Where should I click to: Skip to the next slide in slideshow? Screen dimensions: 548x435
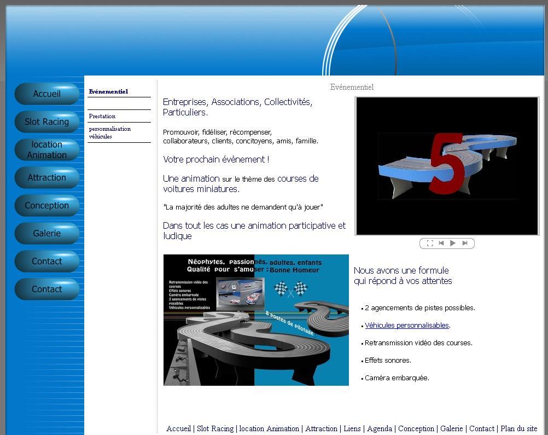[465, 243]
